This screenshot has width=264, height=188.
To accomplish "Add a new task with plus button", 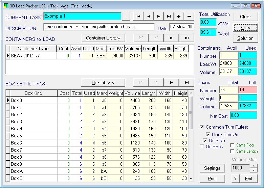I will click(x=179, y=17).
